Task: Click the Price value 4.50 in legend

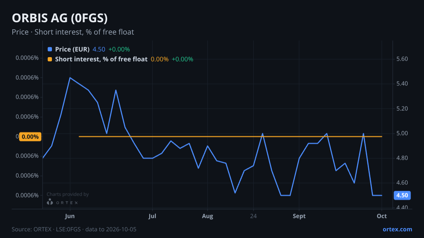Action: (x=99, y=49)
